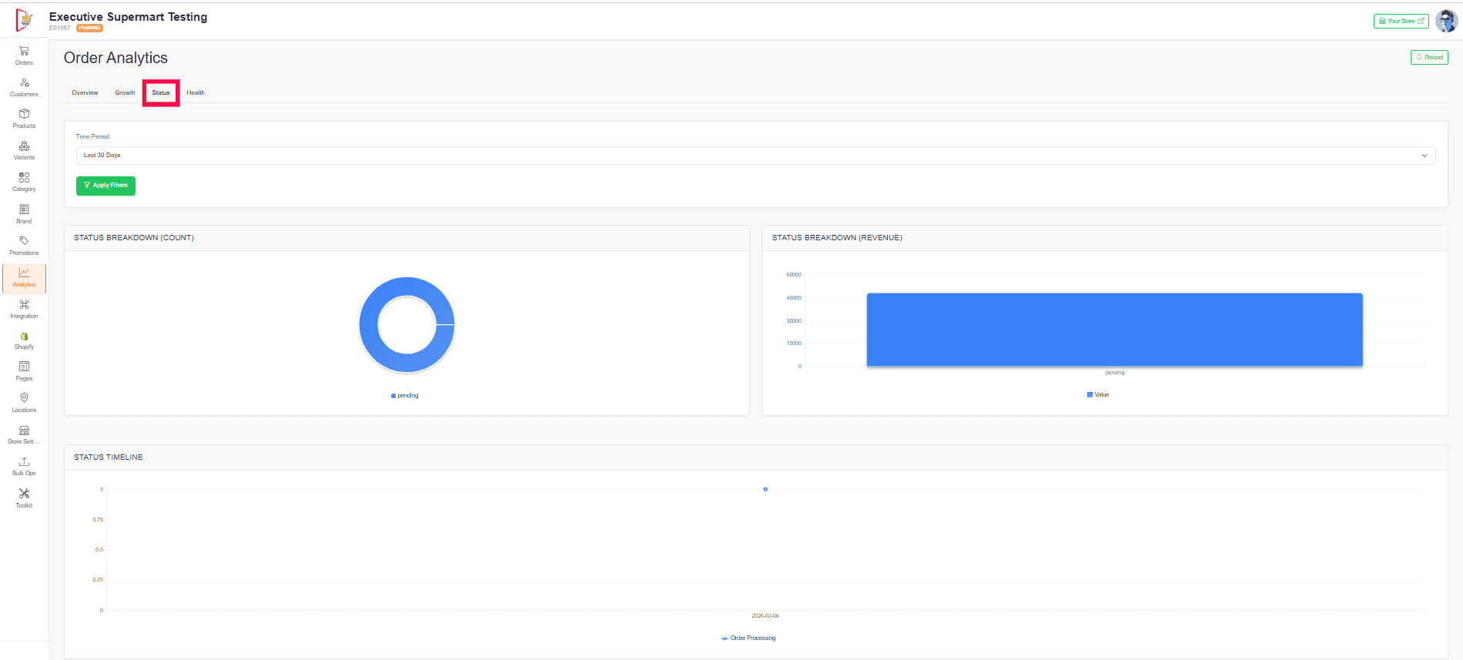Click the Reload button
This screenshot has width=1463, height=660.
(1429, 57)
